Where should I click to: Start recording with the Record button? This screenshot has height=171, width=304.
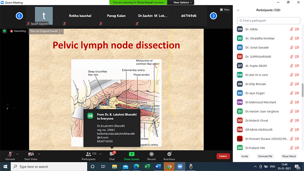pos(151,154)
